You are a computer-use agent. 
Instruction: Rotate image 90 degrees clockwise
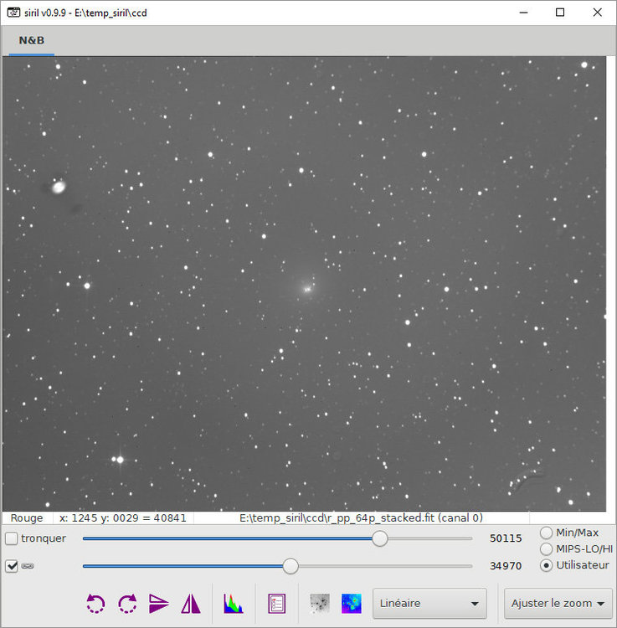[128, 603]
